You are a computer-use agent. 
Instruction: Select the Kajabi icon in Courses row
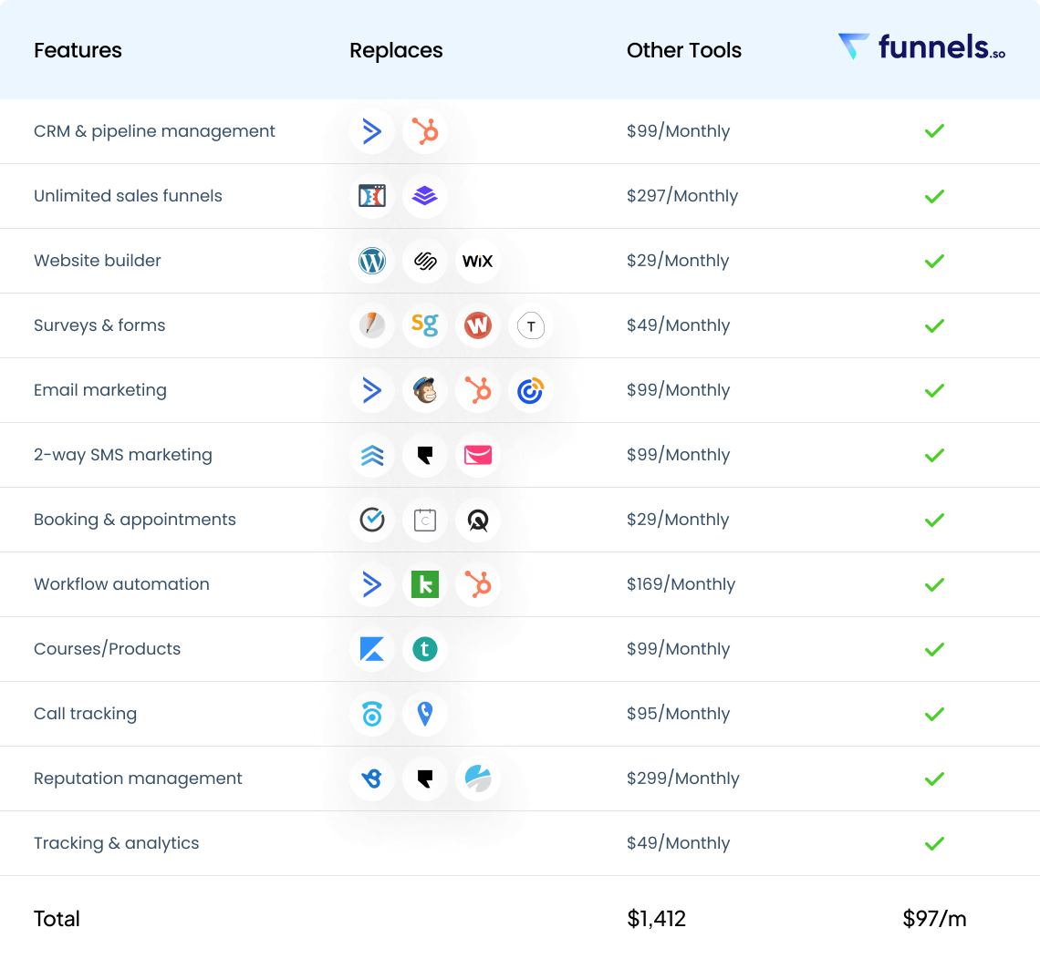371,649
